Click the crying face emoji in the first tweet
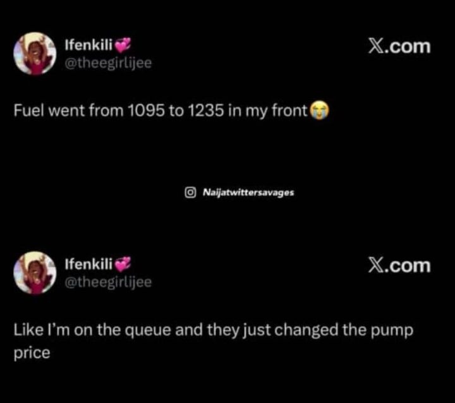455x403 pixels. pyautogui.click(x=320, y=112)
